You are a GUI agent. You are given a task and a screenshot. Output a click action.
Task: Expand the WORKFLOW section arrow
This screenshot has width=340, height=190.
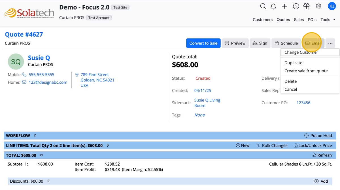click(35, 136)
